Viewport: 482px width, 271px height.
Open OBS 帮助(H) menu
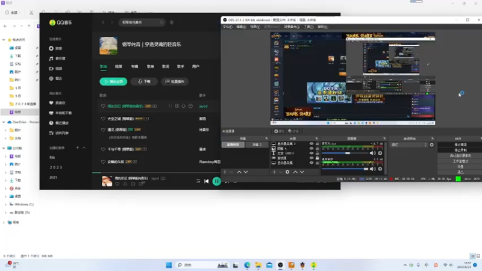(323, 26)
